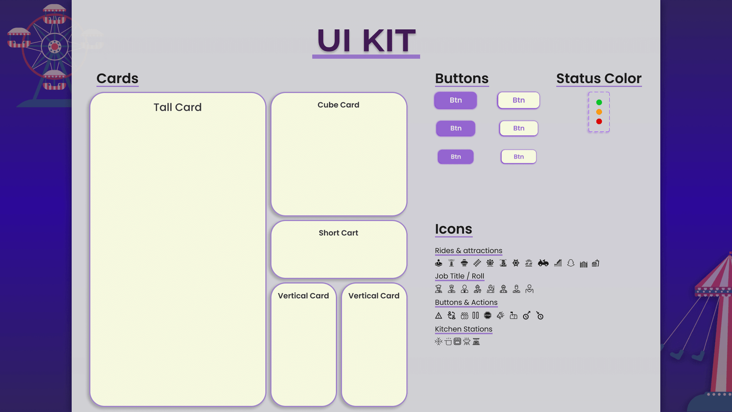
Task: Select the pause bars icon
Action: tap(475, 316)
